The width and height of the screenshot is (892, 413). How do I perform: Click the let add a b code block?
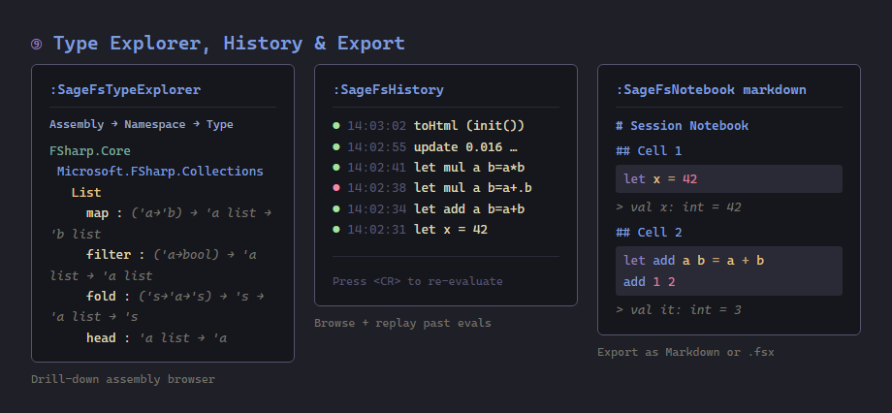pyautogui.click(x=729, y=270)
